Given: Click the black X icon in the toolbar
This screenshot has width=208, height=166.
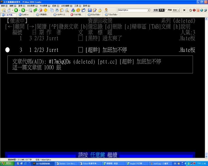Looking at the screenshot, I should pos(184,10).
